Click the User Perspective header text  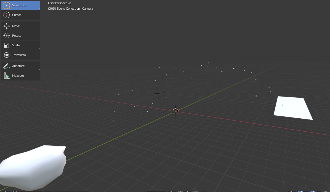click(59, 3)
